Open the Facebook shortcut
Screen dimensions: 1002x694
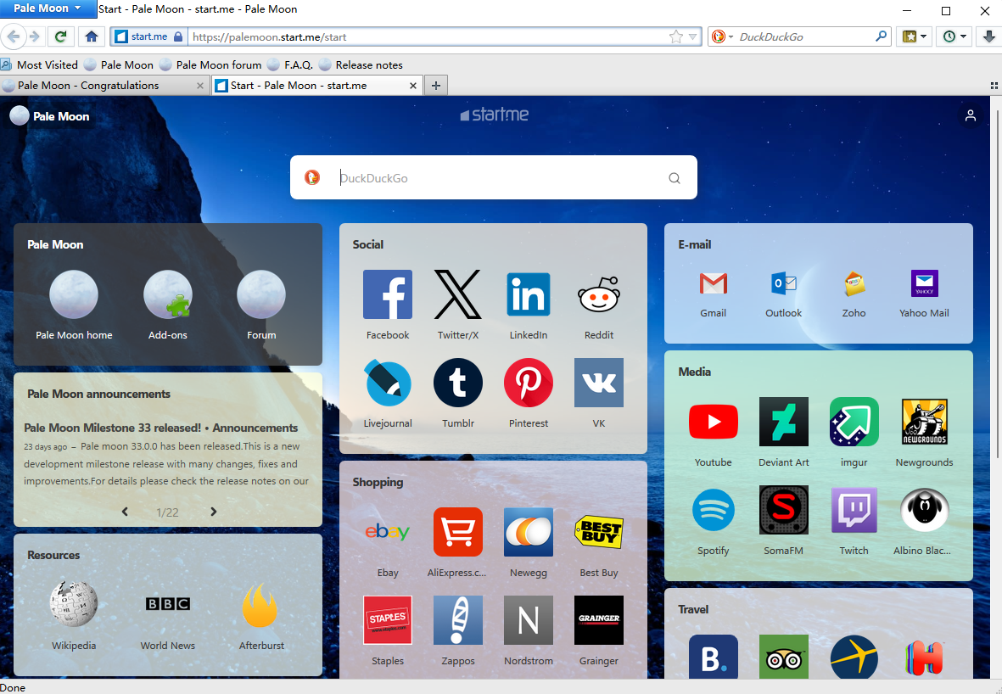387,294
